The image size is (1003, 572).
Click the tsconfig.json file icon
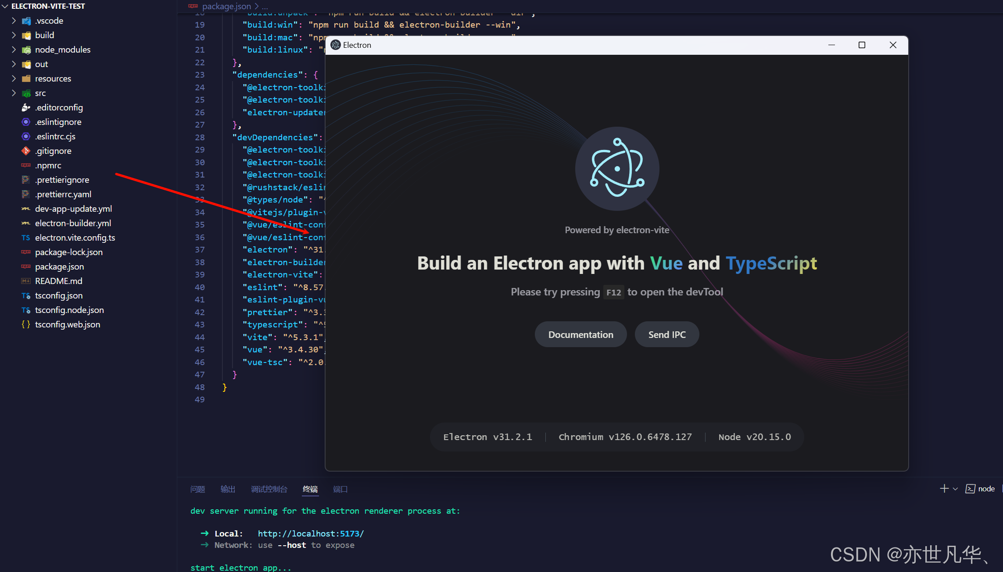[x=26, y=296]
